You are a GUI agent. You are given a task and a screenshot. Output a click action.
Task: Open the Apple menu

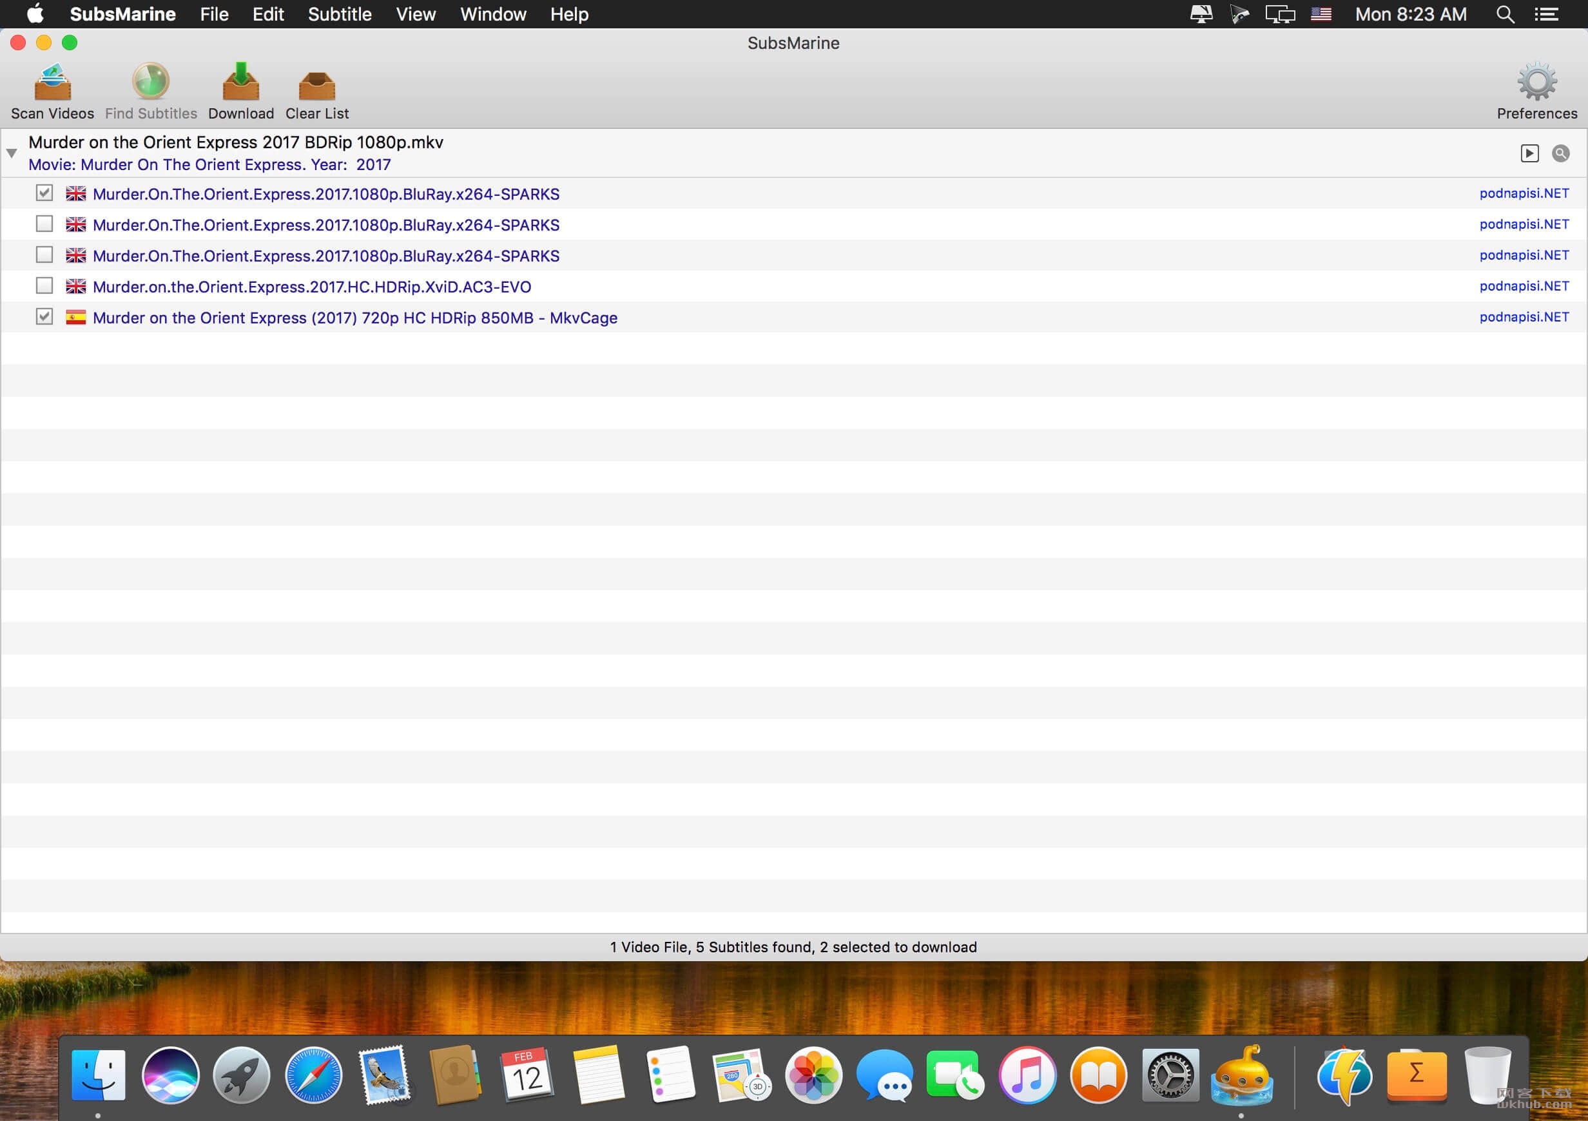(x=35, y=14)
